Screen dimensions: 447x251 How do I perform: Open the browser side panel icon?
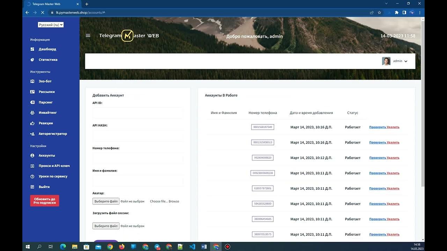click(x=404, y=13)
